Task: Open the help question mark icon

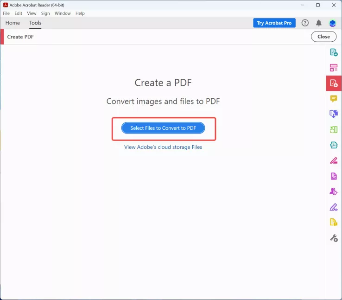Action: tap(305, 23)
